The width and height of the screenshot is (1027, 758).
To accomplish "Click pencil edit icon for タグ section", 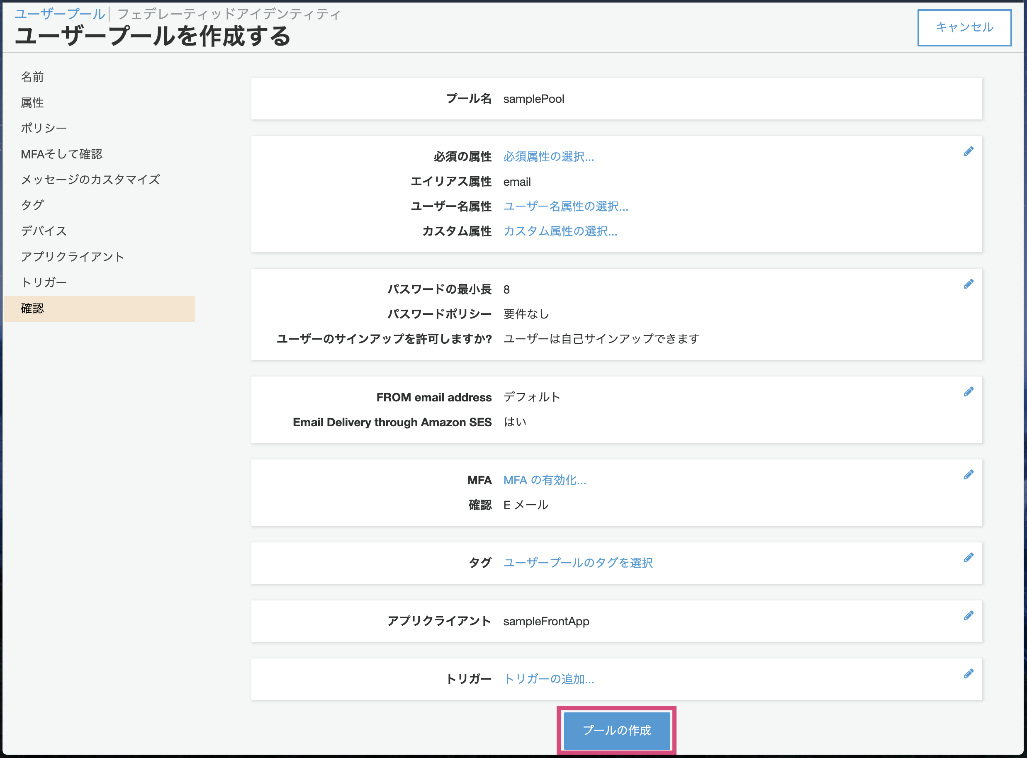I will click(x=968, y=557).
